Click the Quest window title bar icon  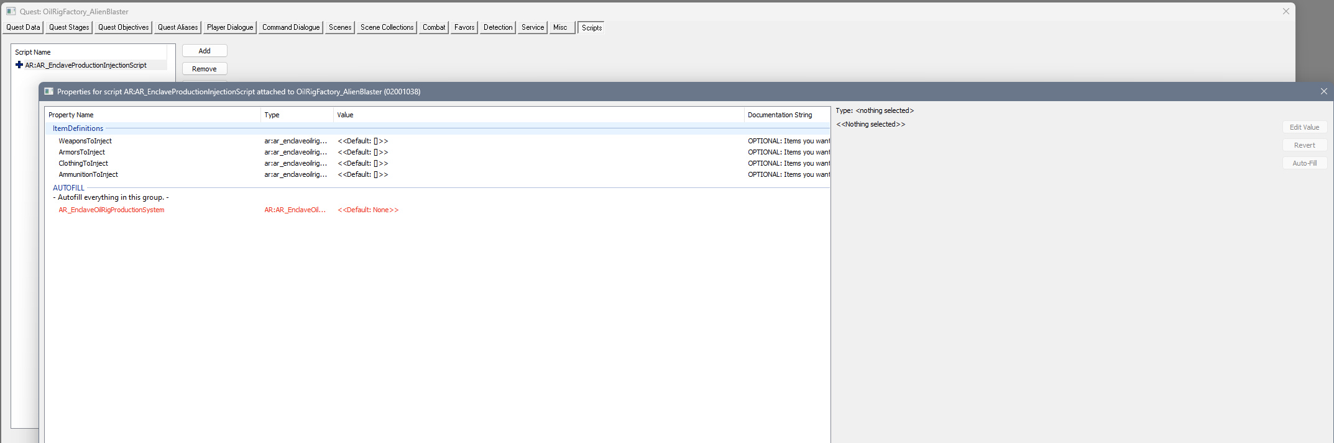coord(11,11)
